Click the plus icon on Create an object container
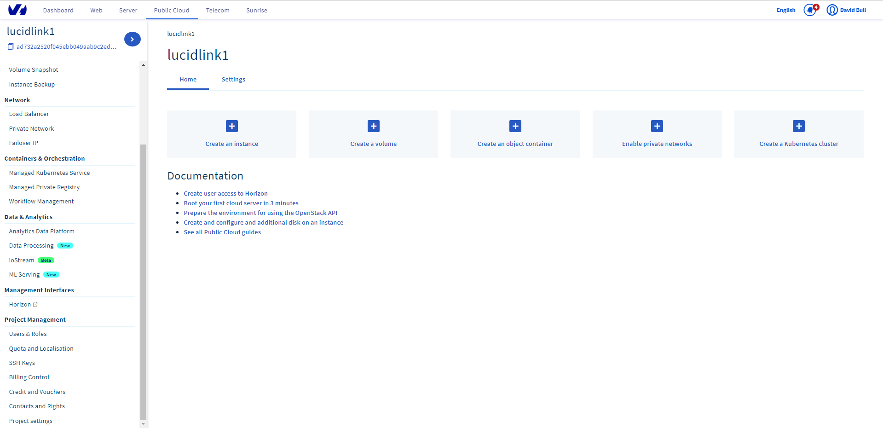 (515, 126)
